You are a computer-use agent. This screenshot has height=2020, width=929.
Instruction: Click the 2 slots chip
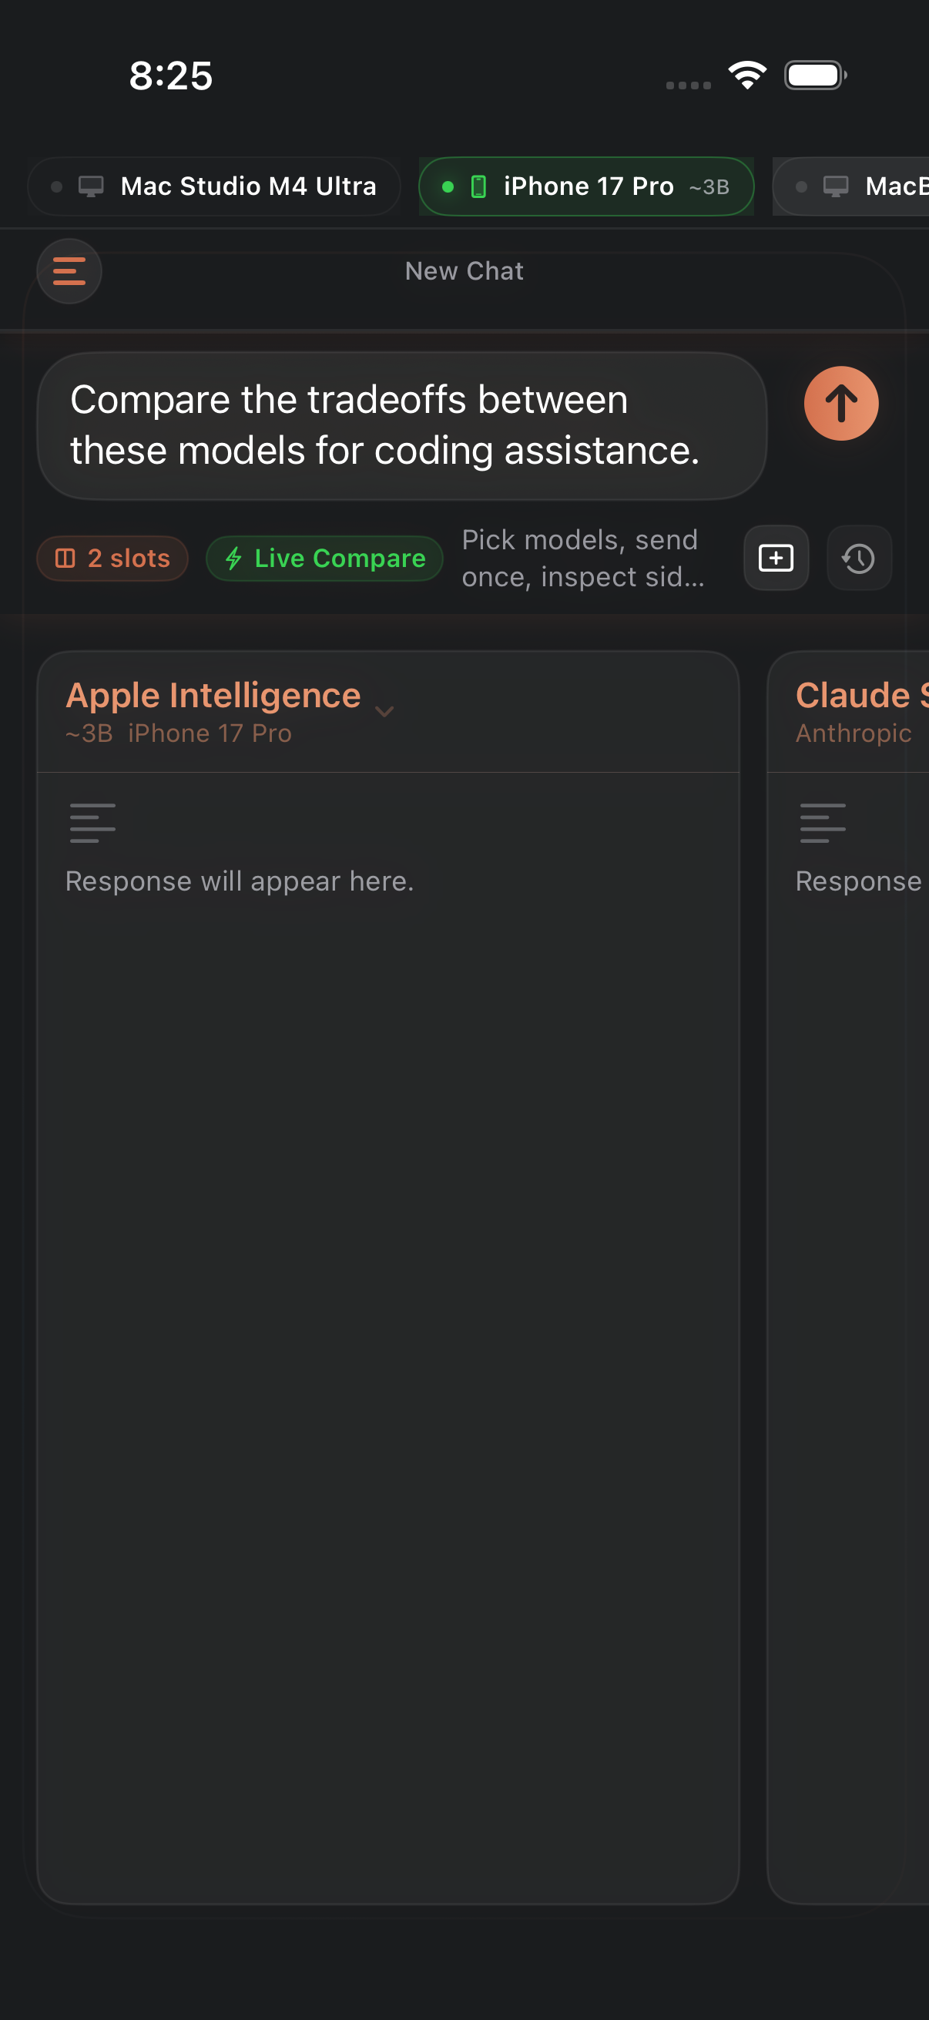click(x=113, y=559)
